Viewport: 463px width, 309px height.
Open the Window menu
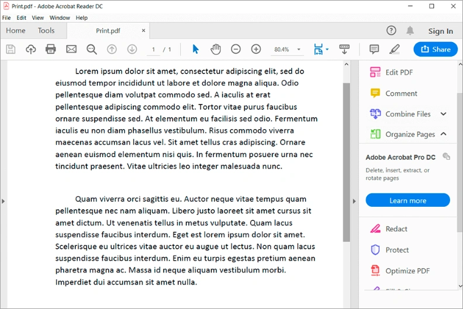pos(60,18)
